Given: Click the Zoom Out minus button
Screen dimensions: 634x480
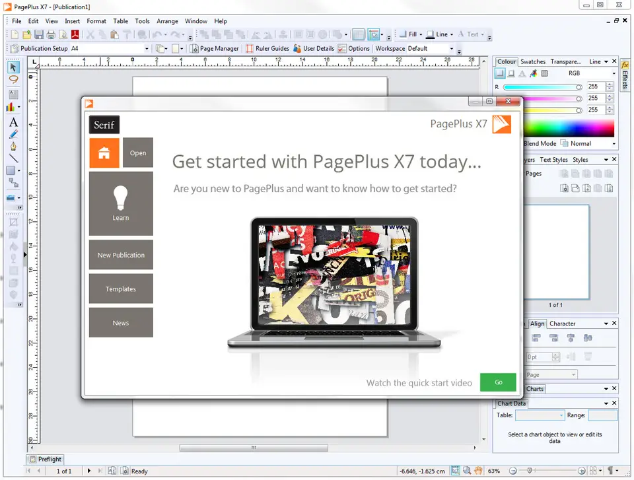Looking at the screenshot, I should point(512,471).
